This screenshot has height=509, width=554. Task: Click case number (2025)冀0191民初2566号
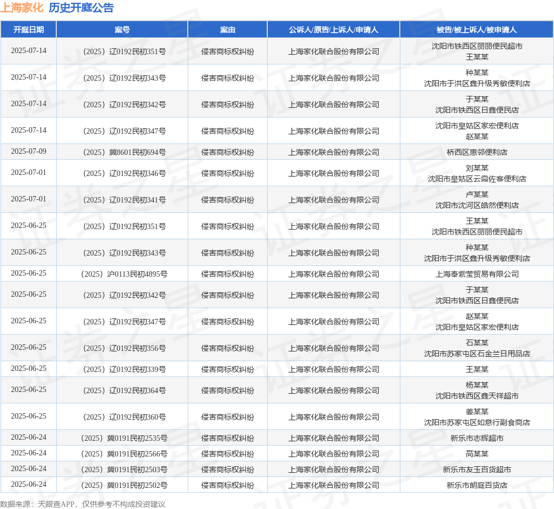(x=124, y=454)
